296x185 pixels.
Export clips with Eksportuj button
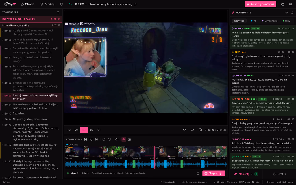(x=214, y=173)
